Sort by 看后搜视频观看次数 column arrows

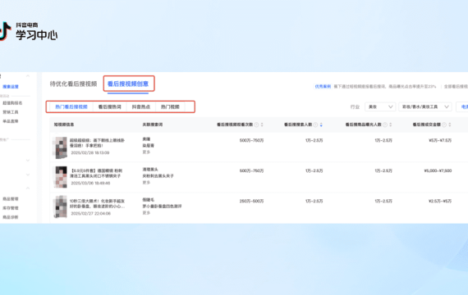[x=262, y=125]
